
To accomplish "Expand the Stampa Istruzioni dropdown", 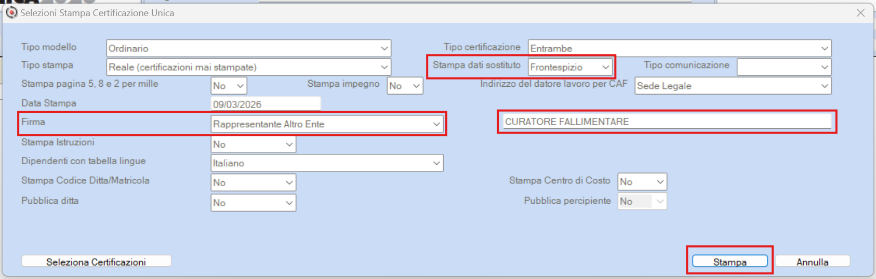I will (x=254, y=144).
